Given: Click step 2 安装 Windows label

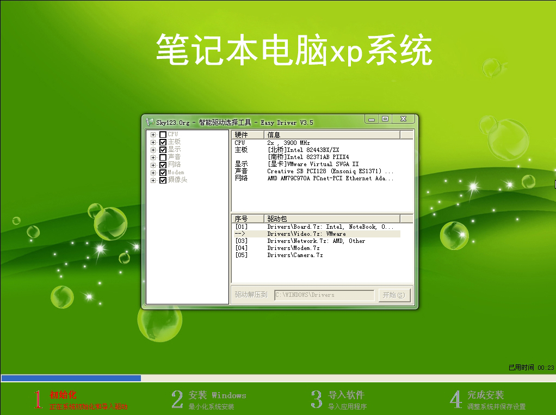Looking at the screenshot, I should [x=218, y=395].
